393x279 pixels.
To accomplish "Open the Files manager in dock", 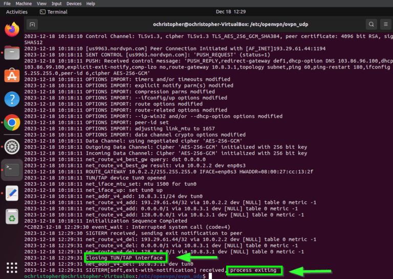I will tap(12, 52).
